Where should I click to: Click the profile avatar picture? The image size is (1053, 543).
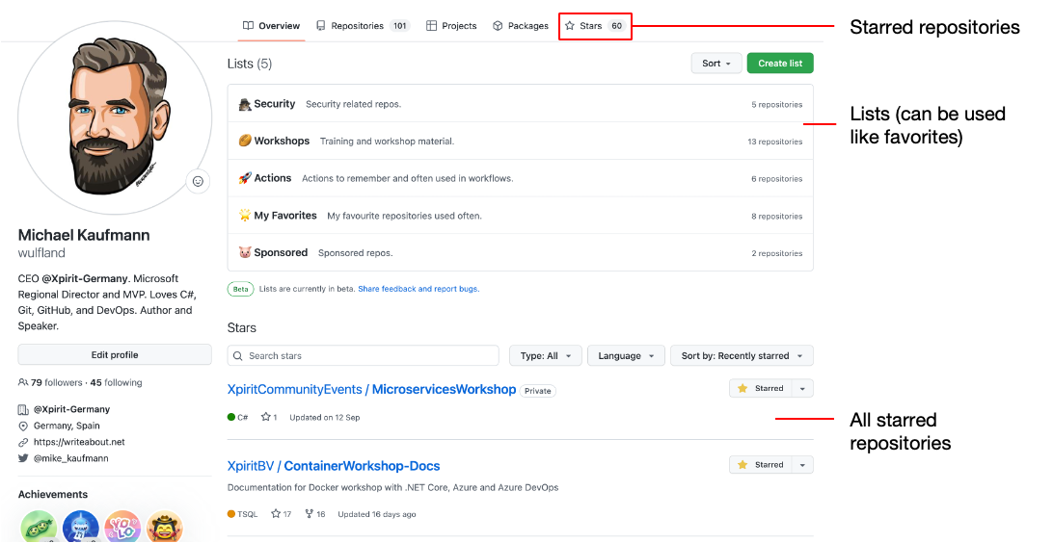(x=115, y=118)
